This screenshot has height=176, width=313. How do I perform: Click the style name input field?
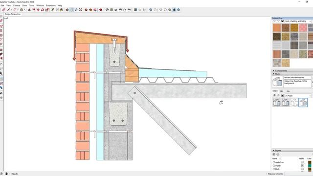pyautogui.click(x=297, y=77)
